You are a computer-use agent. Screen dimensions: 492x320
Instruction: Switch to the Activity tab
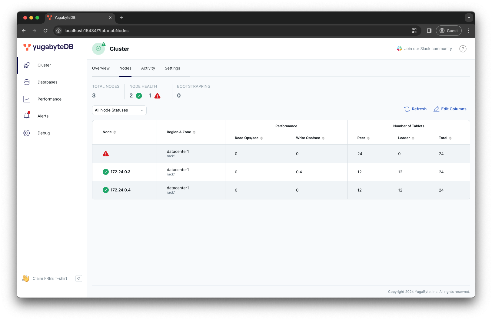click(148, 68)
